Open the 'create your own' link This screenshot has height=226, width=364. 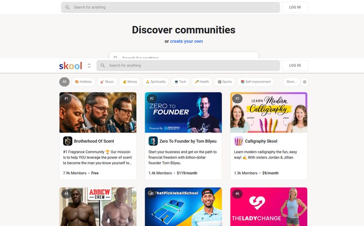click(186, 41)
